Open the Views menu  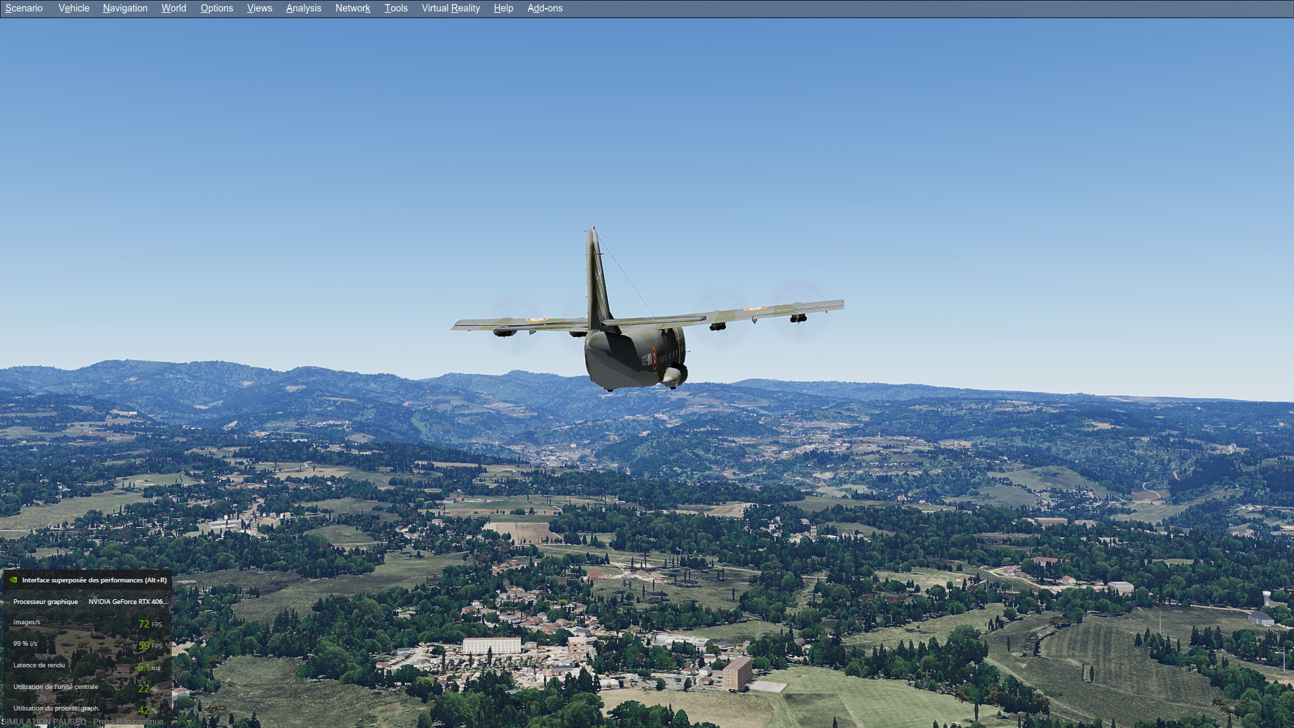(259, 8)
